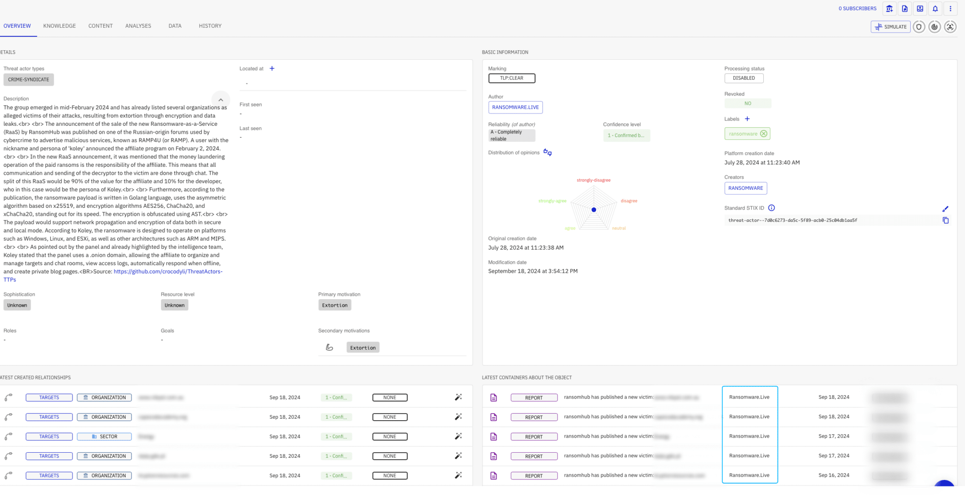Screen dimensions: 965x496
Task: Open the ANALYSES tab
Action: click(x=138, y=26)
